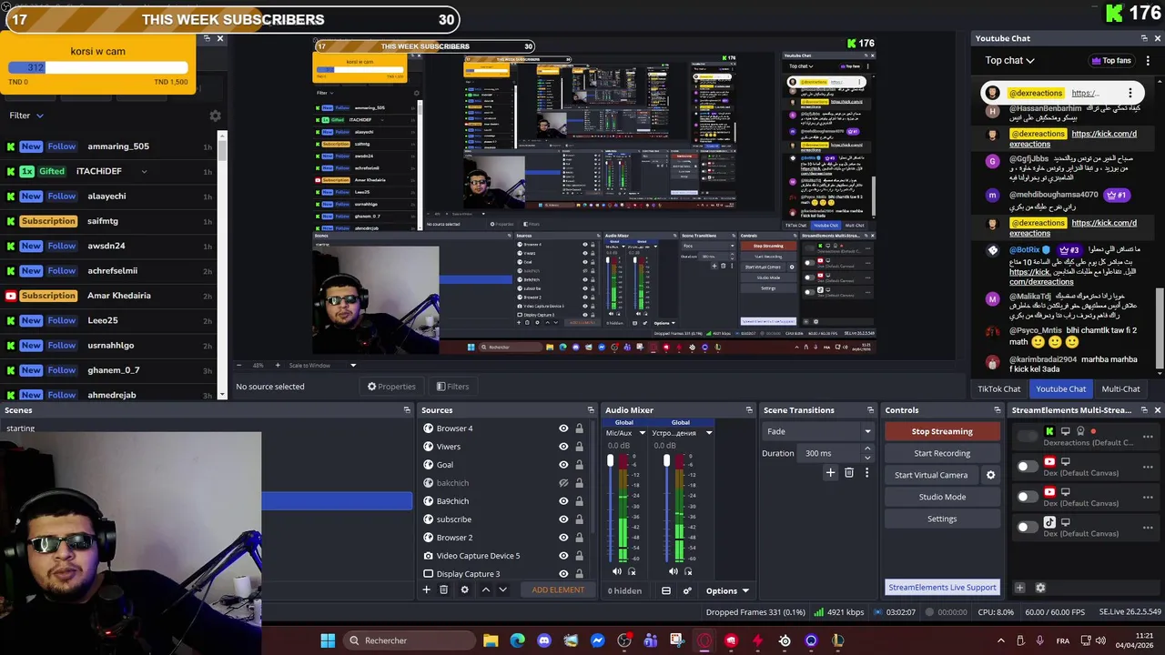Switch to Multi-Chat tab
Image resolution: width=1165 pixels, height=655 pixels.
click(x=1120, y=388)
